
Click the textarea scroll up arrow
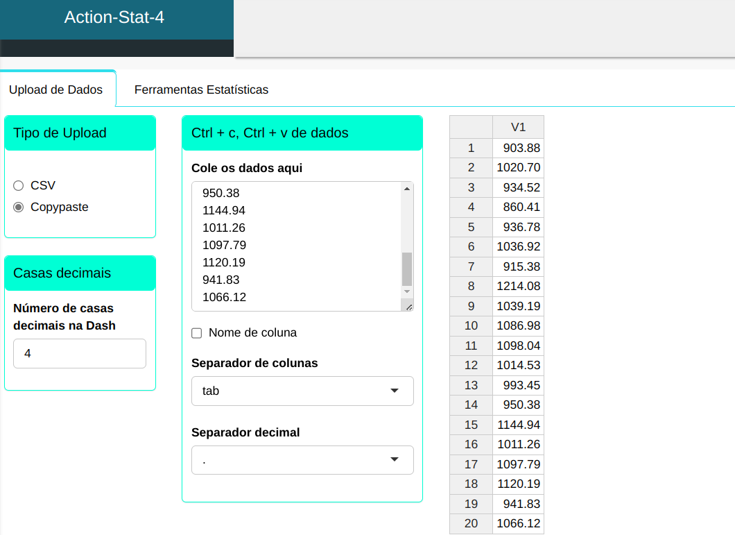(407, 189)
